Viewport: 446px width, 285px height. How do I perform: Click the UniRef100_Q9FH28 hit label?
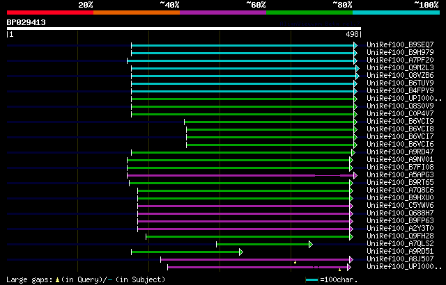[400, 236]
